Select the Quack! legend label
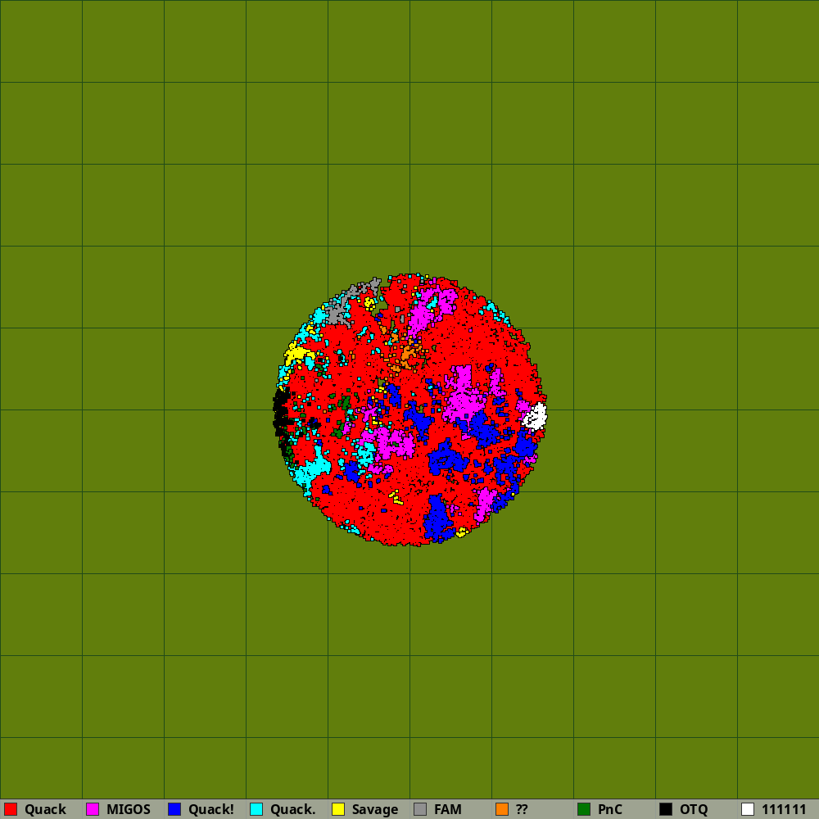 (211, 810)
